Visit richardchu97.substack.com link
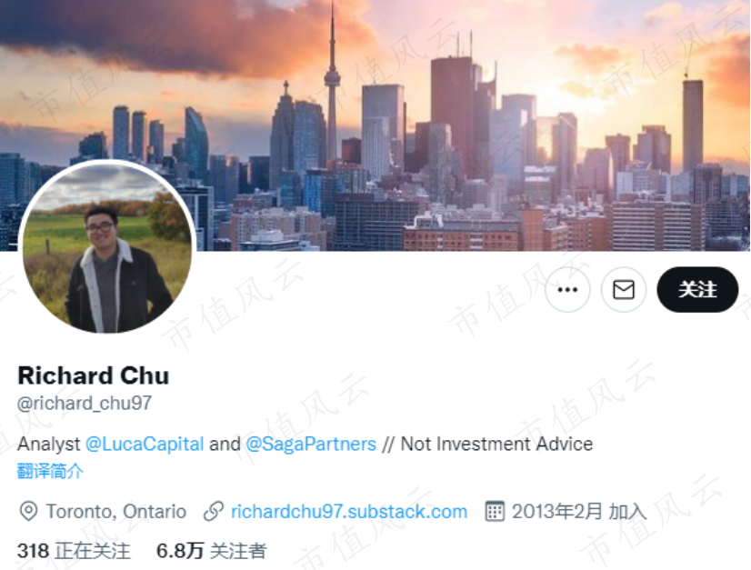Image resolution: width=751 pixels, height=570 pixels. [349, 512]
